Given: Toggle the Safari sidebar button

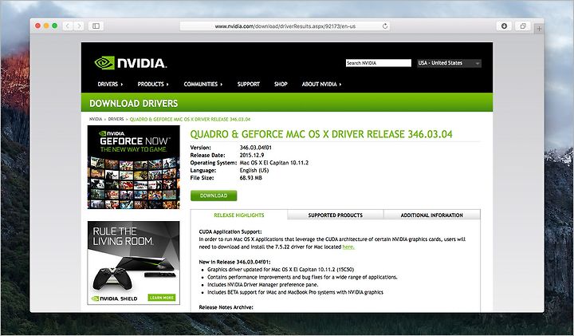Looking at the screenshot, I should tap(96, 26).
